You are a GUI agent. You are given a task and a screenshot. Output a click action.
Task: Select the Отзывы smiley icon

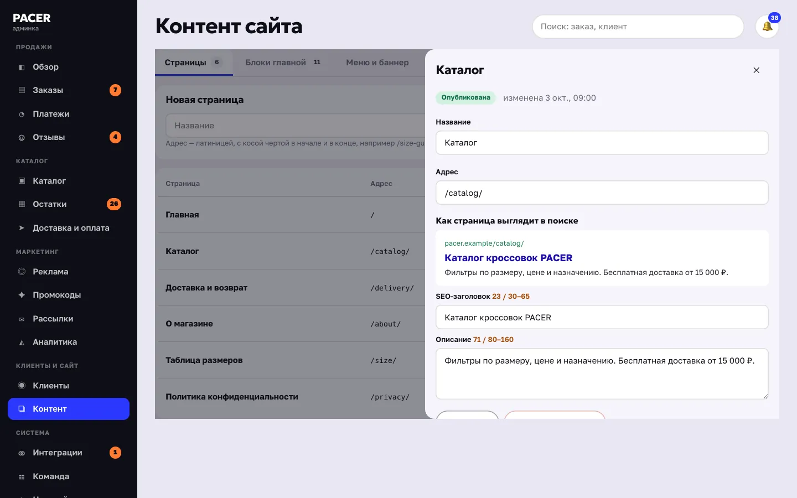coord(22,137)
